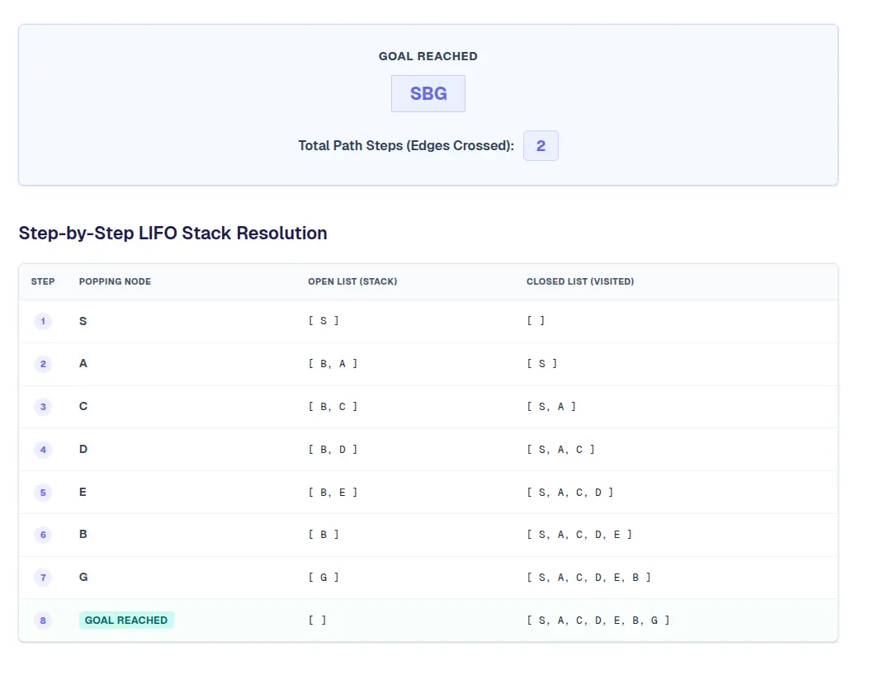Click step number badge 4
The width and height of the screenshot is (874, 675).
(43, 450)
